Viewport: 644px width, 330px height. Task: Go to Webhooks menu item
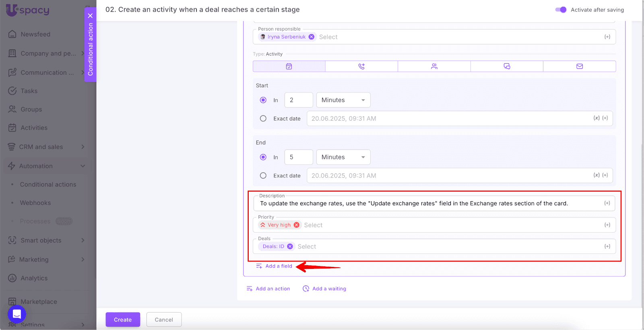[x=35, y=203]
